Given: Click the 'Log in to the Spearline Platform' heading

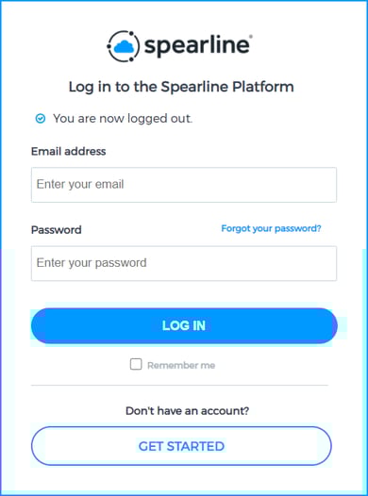Looking at the screenshot, I should pyautogui.click(x=181, y=87).
